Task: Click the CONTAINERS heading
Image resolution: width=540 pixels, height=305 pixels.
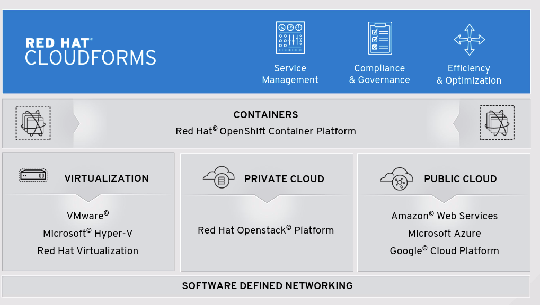Action: point(265,115)
